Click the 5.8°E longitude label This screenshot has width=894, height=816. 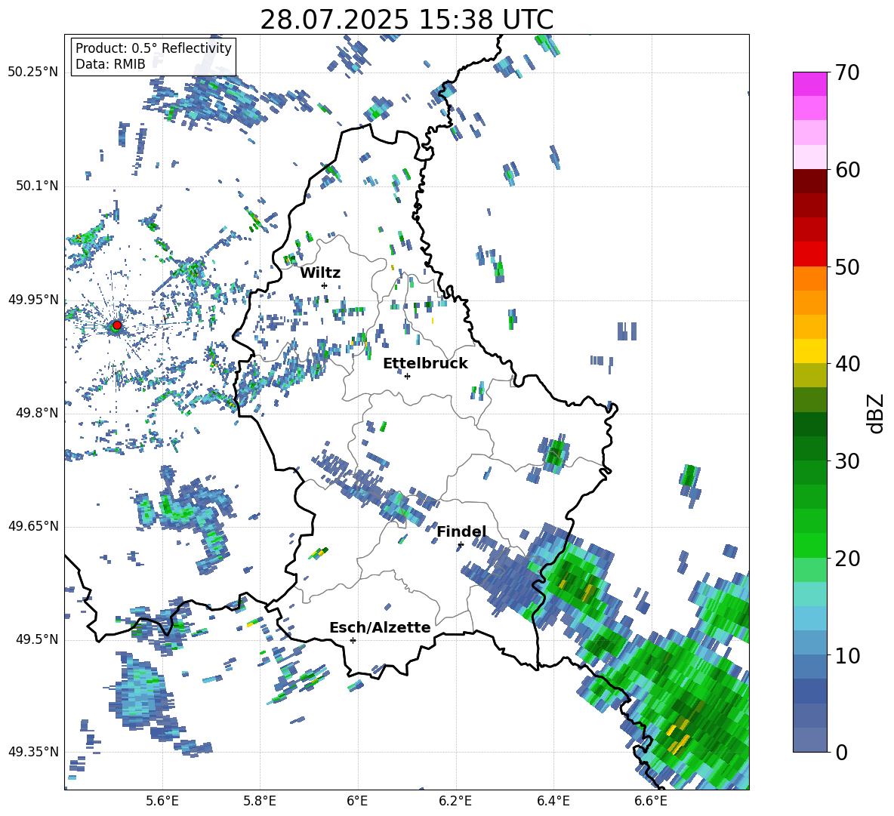tap(260, 801)
